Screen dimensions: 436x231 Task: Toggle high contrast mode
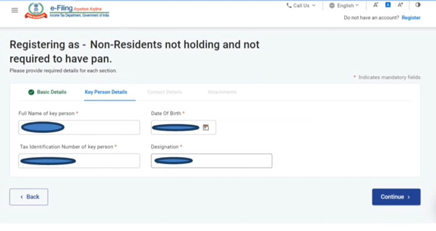[418, 5]
